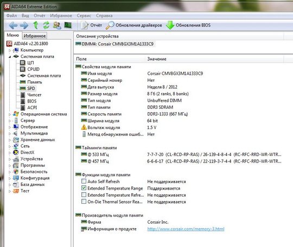
Task: Click the Устройства devices icon
Action: point(16,159)
